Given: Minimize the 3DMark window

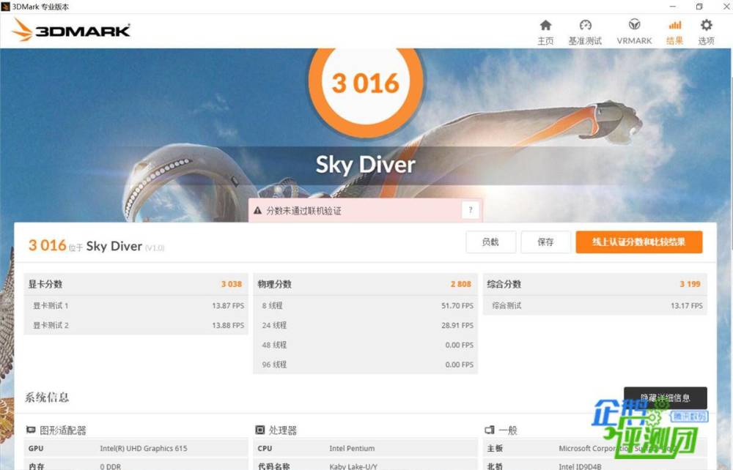Looking at the screenshot, I should [x=673, y=7].
